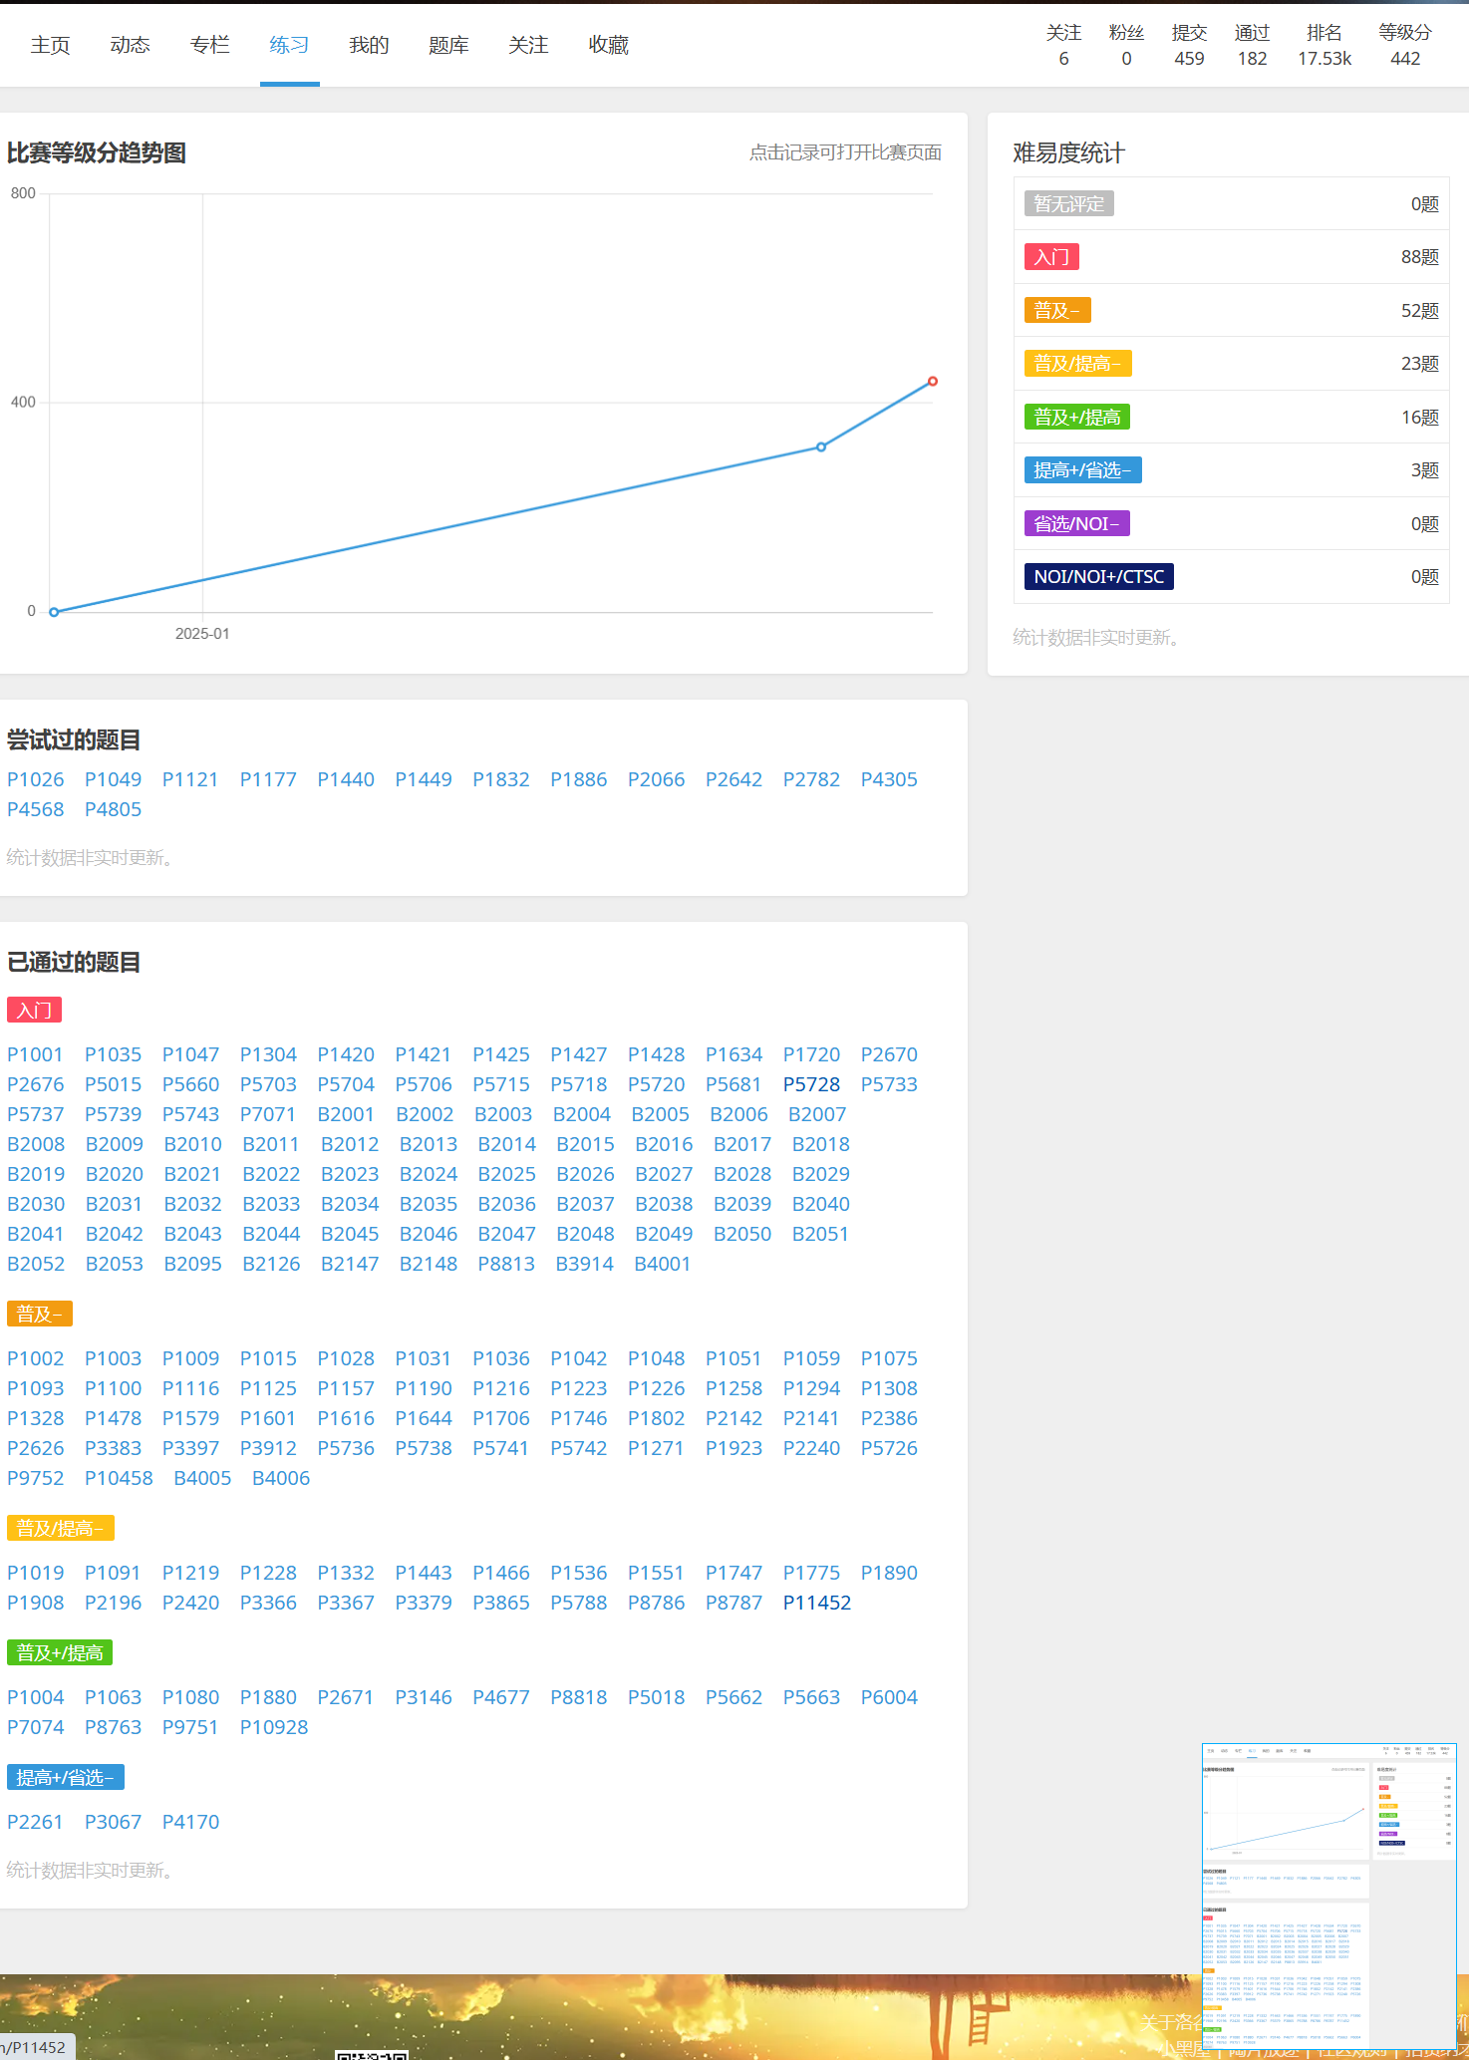Open passed problem P2670
The width and height of the screenshot is (1469, 2060).
[x=889, y=1054]
